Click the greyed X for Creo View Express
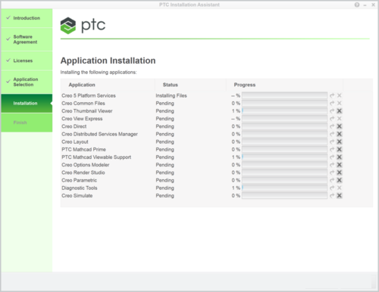 (340, 119)
